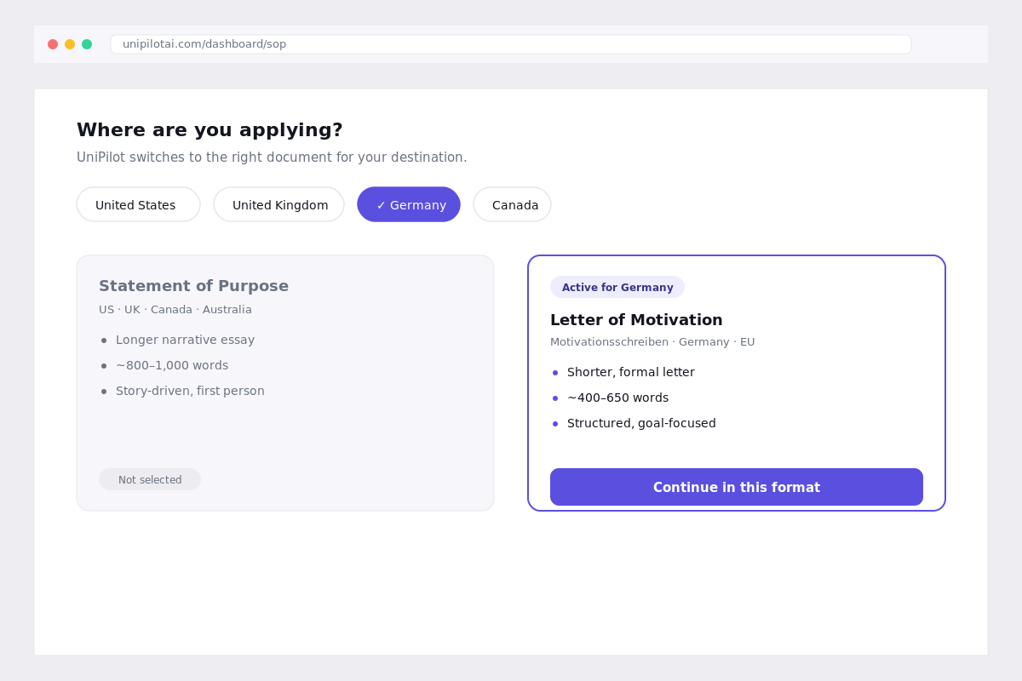1022x681 pixels.
Task: Select the Letter of Motivation card heading
Action: [x=636, y=320]
